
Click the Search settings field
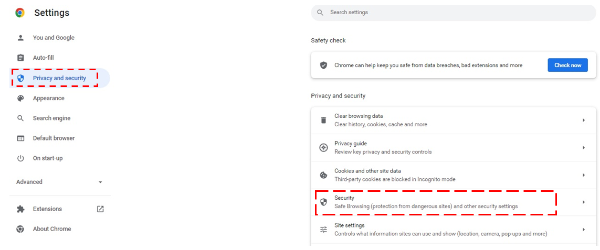454,13
